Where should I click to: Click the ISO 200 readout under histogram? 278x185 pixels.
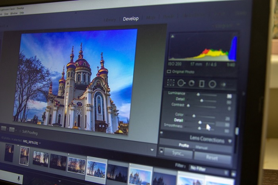(175, 64)
